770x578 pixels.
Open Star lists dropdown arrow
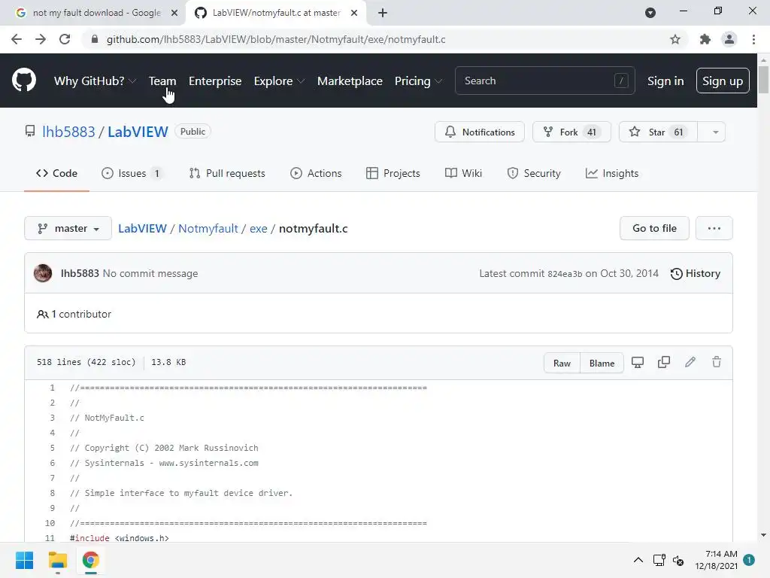pos(716,132)
